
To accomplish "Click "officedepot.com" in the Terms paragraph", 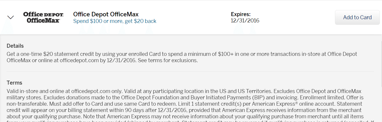I will click(91, 91).
